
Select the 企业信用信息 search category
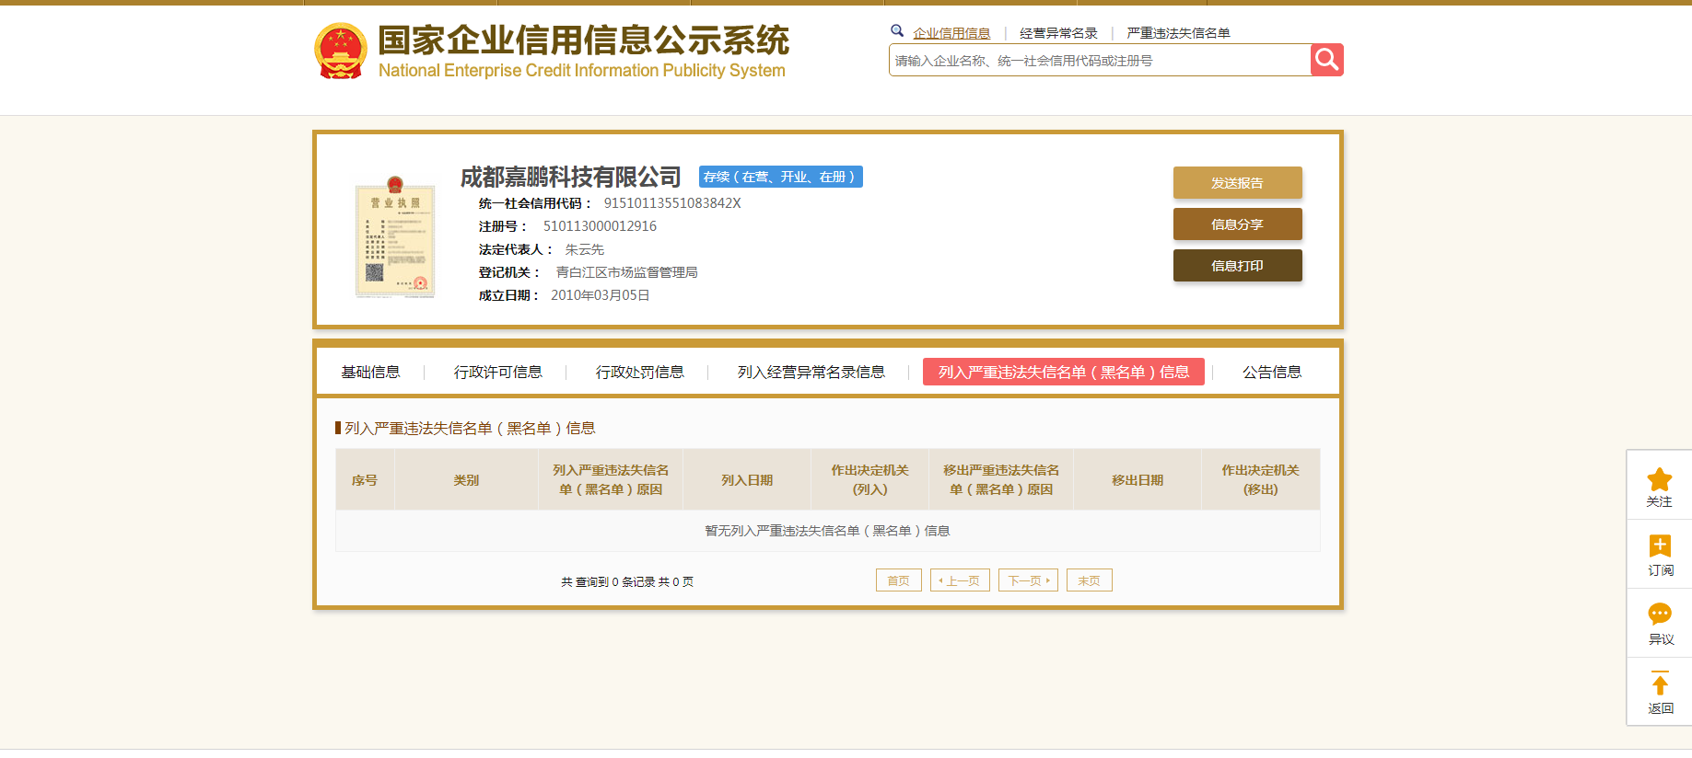951,33
